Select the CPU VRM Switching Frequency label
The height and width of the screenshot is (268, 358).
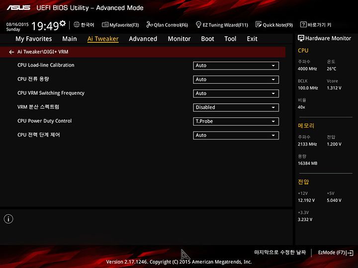click(x=51, y=93)
